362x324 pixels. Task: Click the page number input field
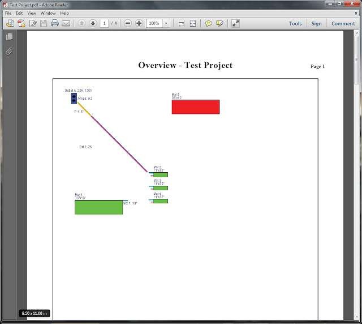[x=104, y=23]
